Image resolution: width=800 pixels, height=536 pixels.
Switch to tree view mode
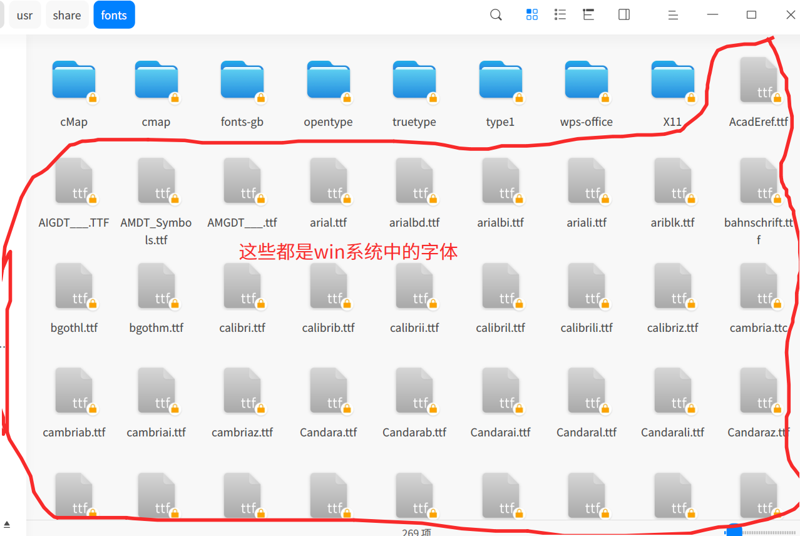588,15
